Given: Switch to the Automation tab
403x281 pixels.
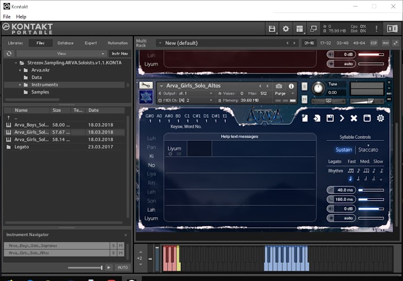Looking at the screenshot, I should pos(117,43).
